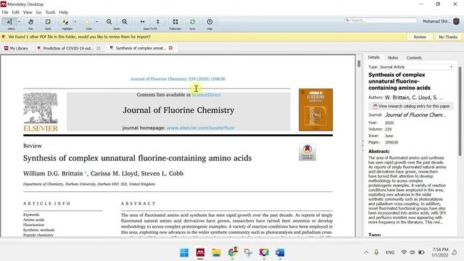
Task: Open File Explorer from the taskbar
Action: pyautogui.click(x=216, y=253)
